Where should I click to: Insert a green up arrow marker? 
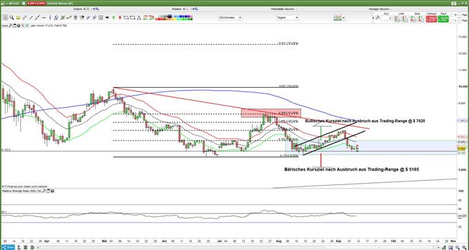pos(114,18)
